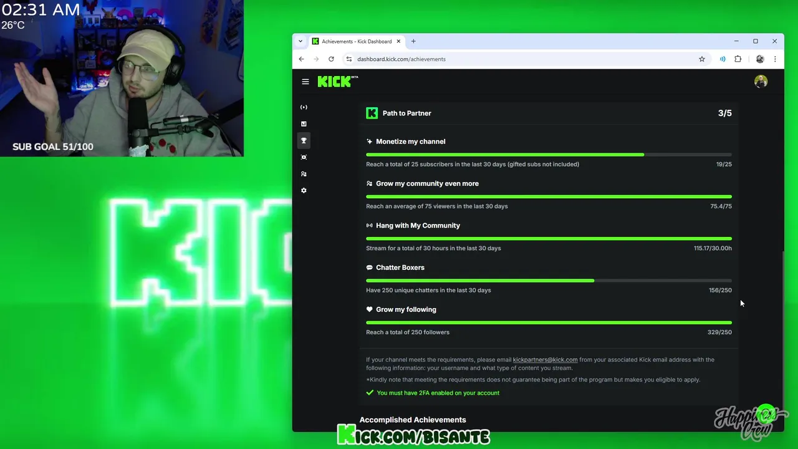Image resolution: width=798 pixels, height=449 pixels.
Task: Click the Grow my community even more title
Action: (x=427, y=183)
